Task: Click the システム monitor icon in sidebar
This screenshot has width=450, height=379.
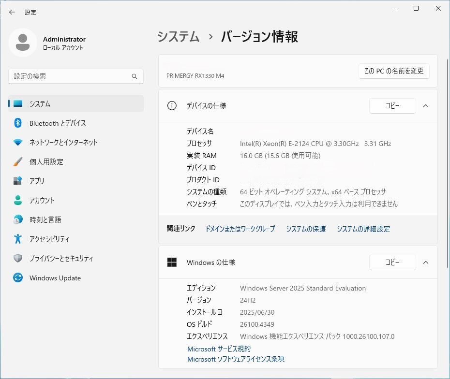Action: pos(18,103)
